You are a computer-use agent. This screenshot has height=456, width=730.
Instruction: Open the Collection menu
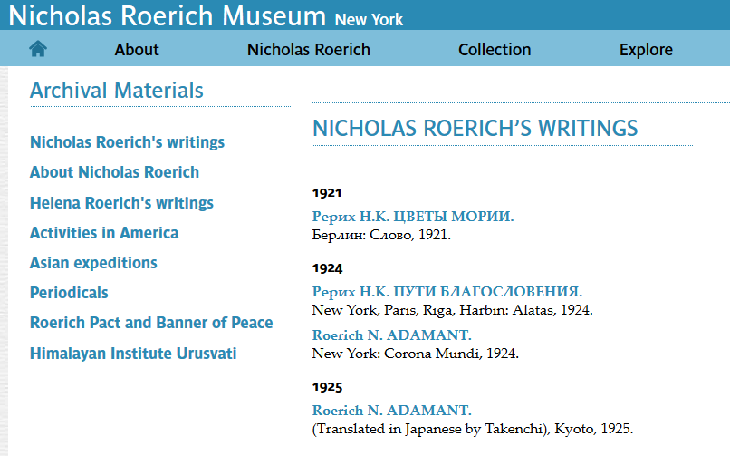(x=495, y=49)
